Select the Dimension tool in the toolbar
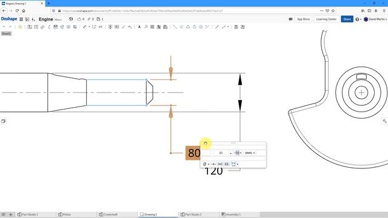This screenshot has height=218, width=388. pos(85,27)
